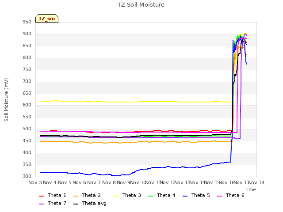This screenshot has width=283, height=212.
Task: Click the red Theta_1 legend swatch
Action: coord(41,196)
